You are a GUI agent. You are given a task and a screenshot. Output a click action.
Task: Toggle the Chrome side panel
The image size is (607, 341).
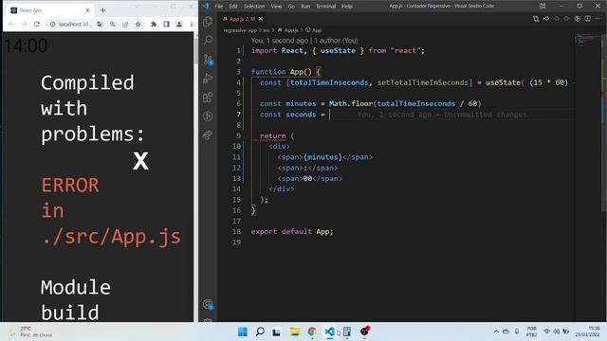[166, 24]
